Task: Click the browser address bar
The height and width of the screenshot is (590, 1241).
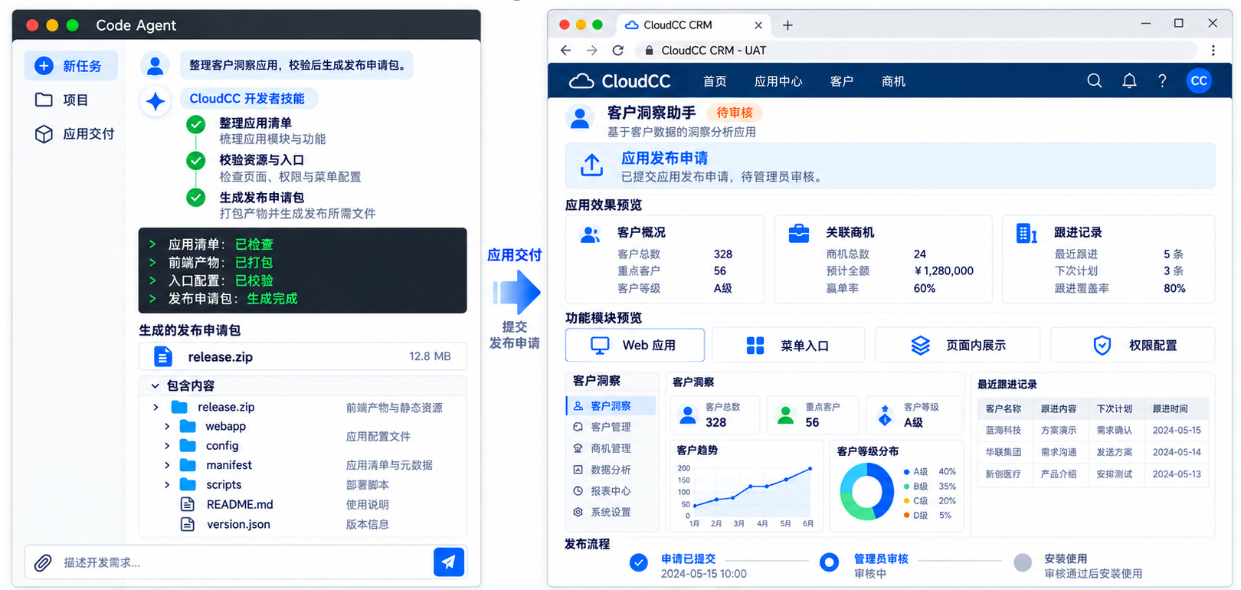Action: click(916, 50)
